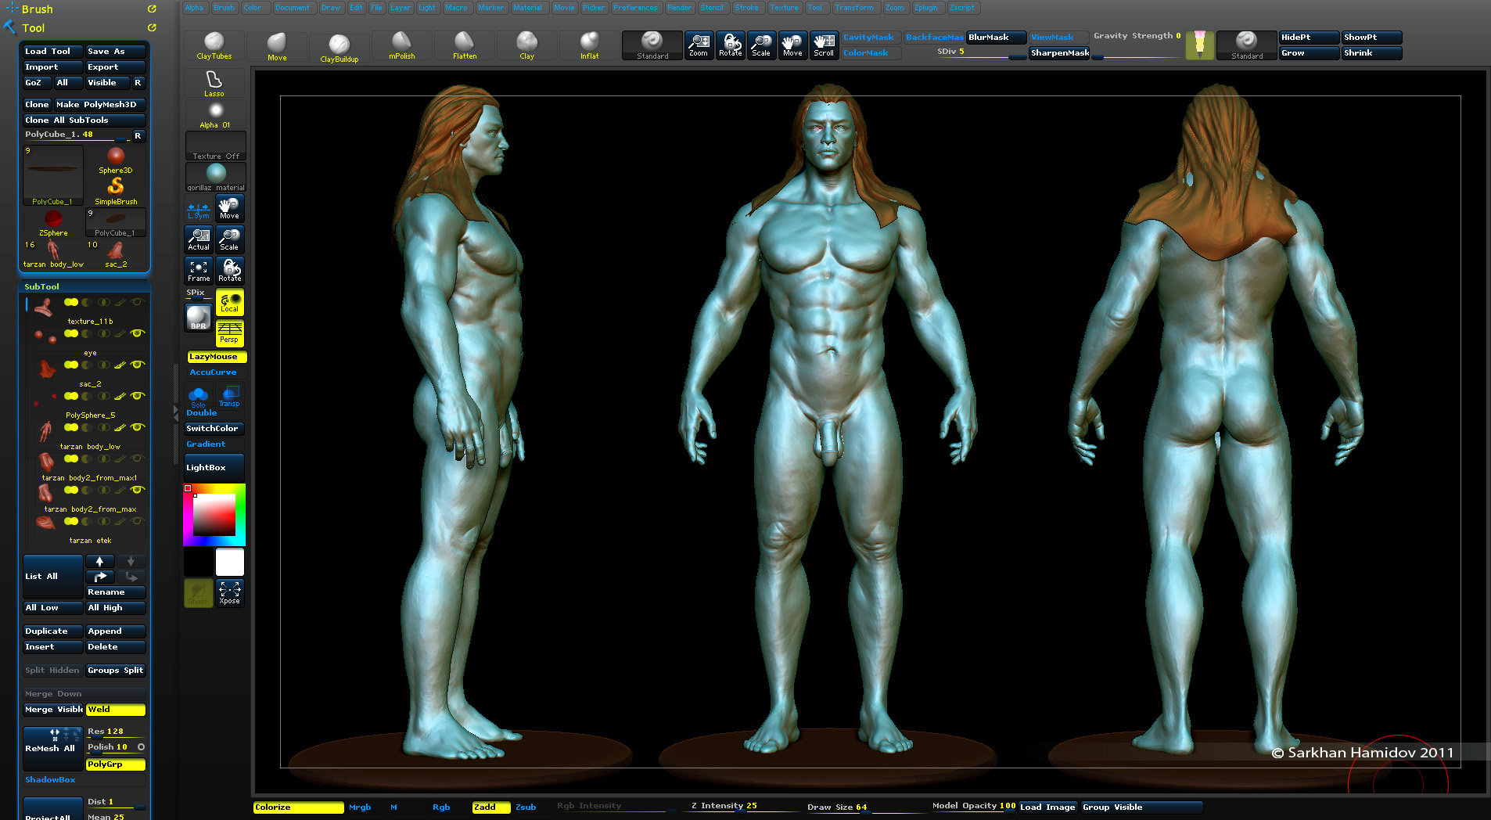Viewport: 1491px width, 820px height.
Task: Open the Texture Off selector
Action: pos(215,146)
